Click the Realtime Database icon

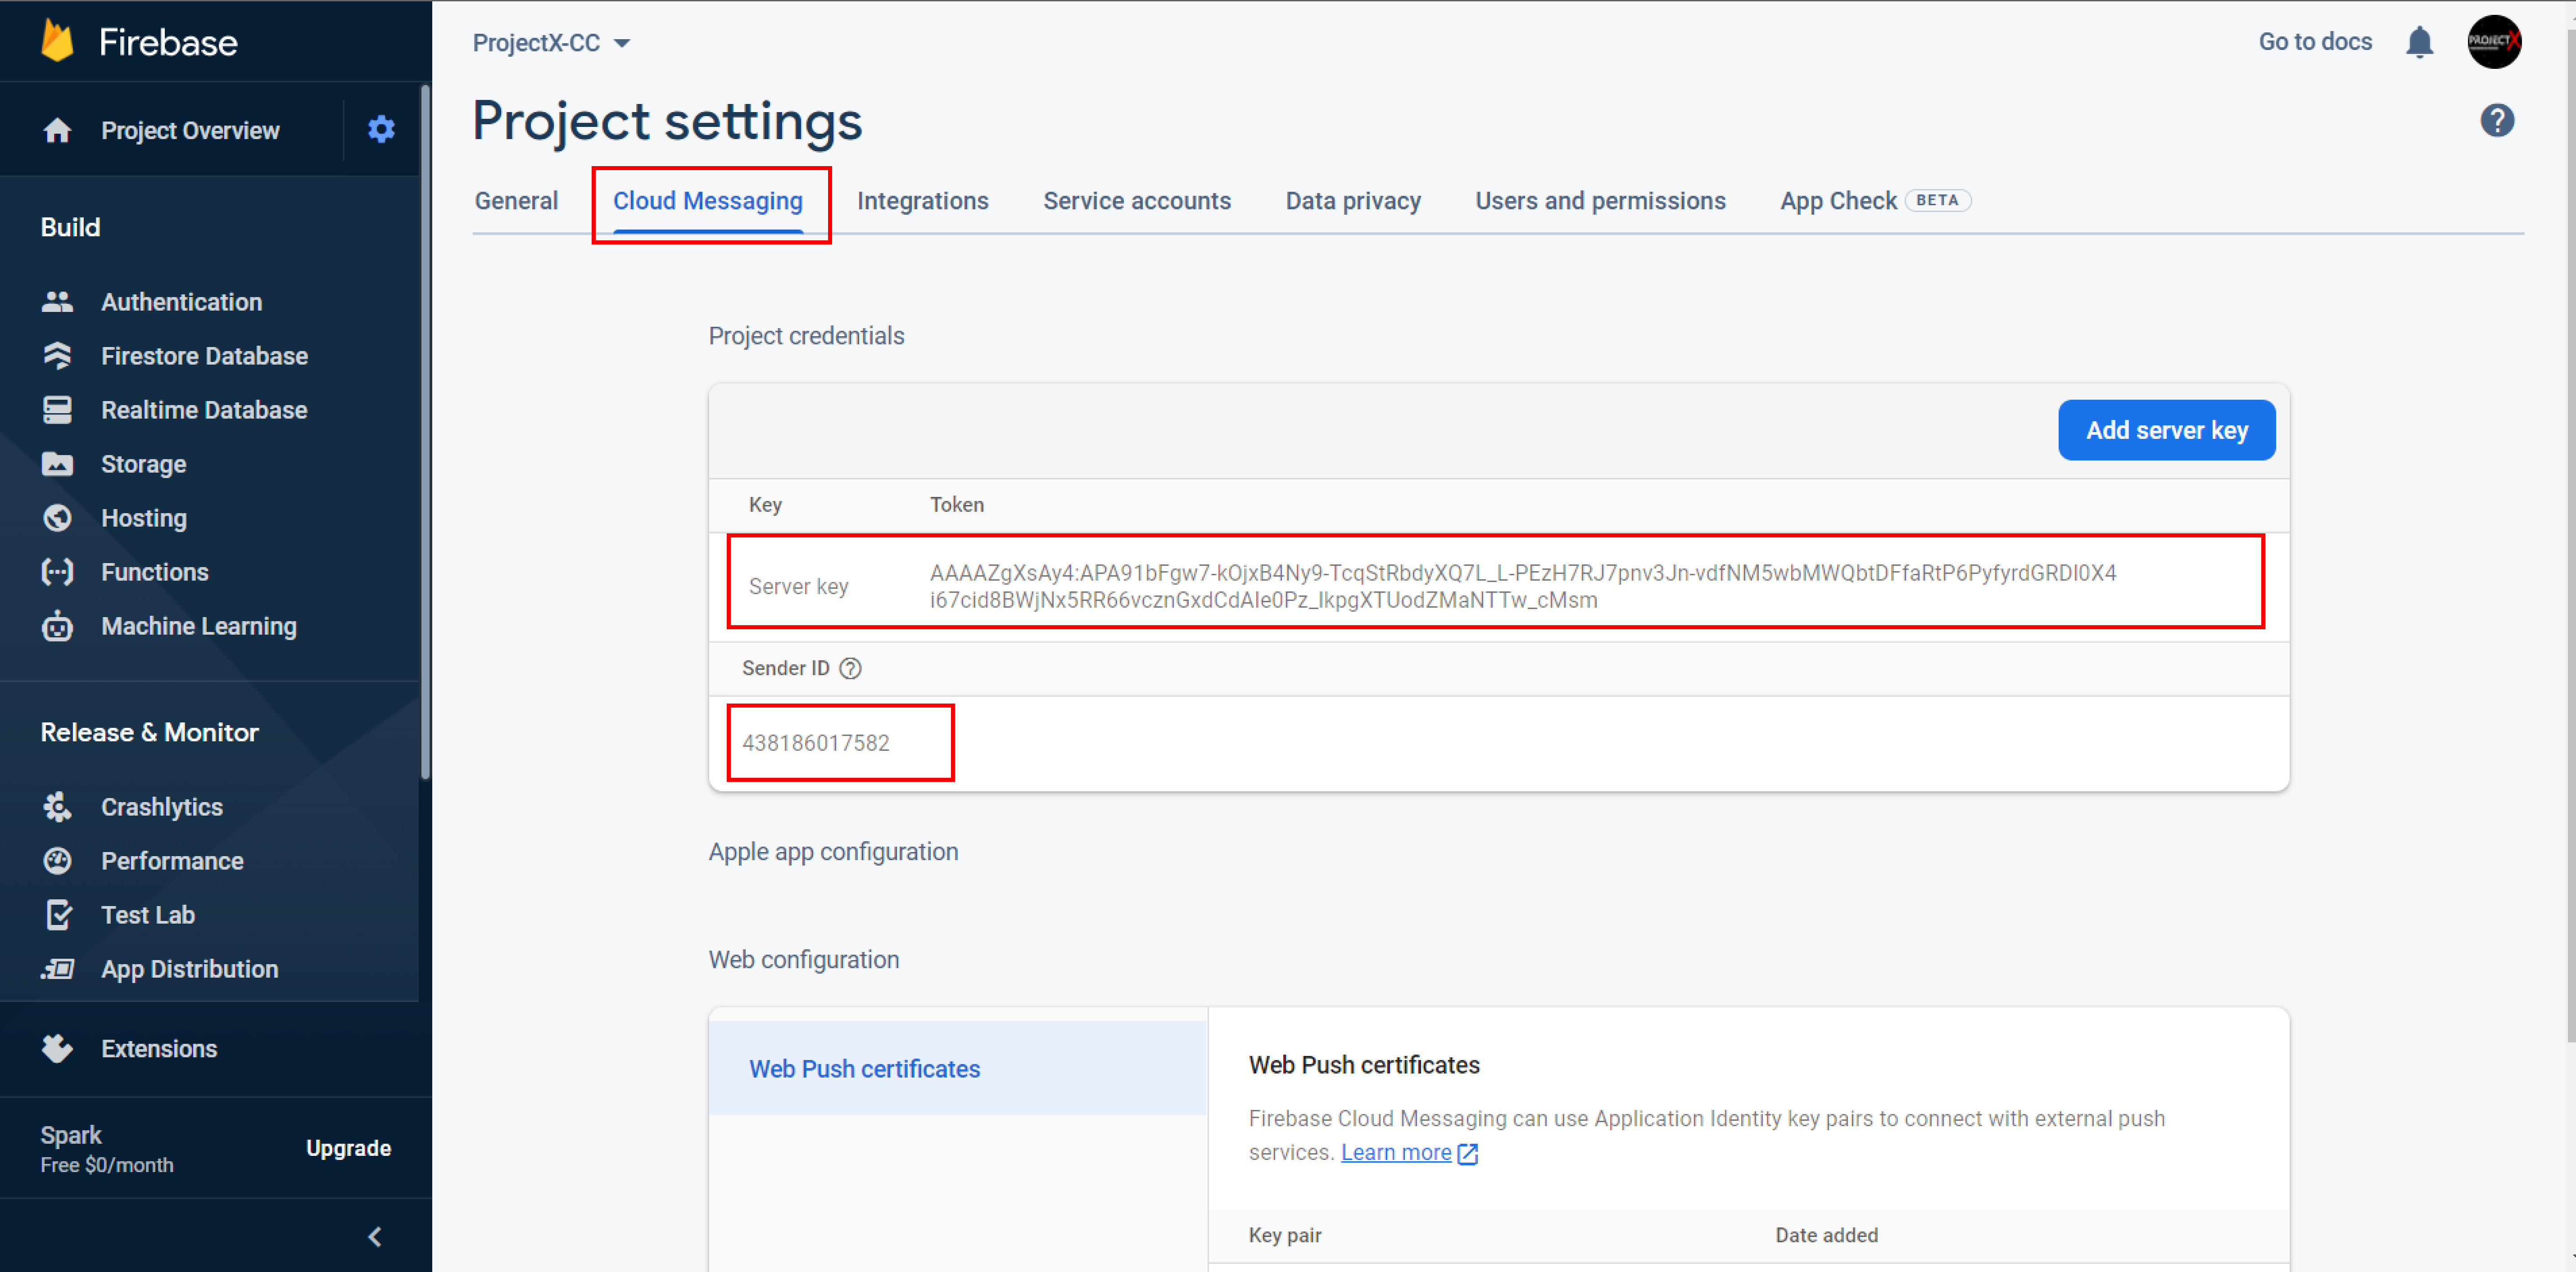57,409
